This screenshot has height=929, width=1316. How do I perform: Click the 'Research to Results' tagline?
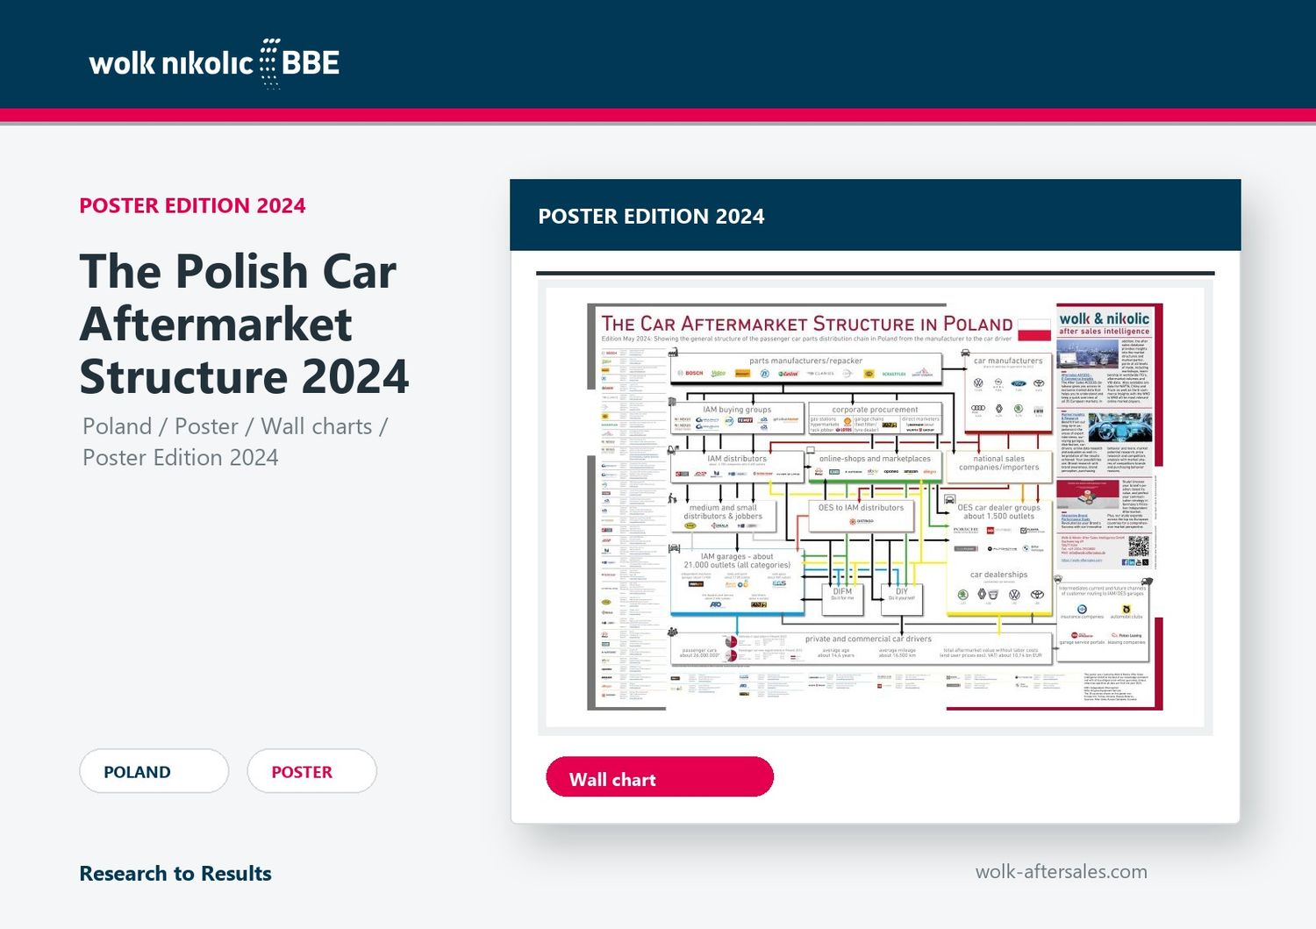pyautogui.click(x=175, y=874)
